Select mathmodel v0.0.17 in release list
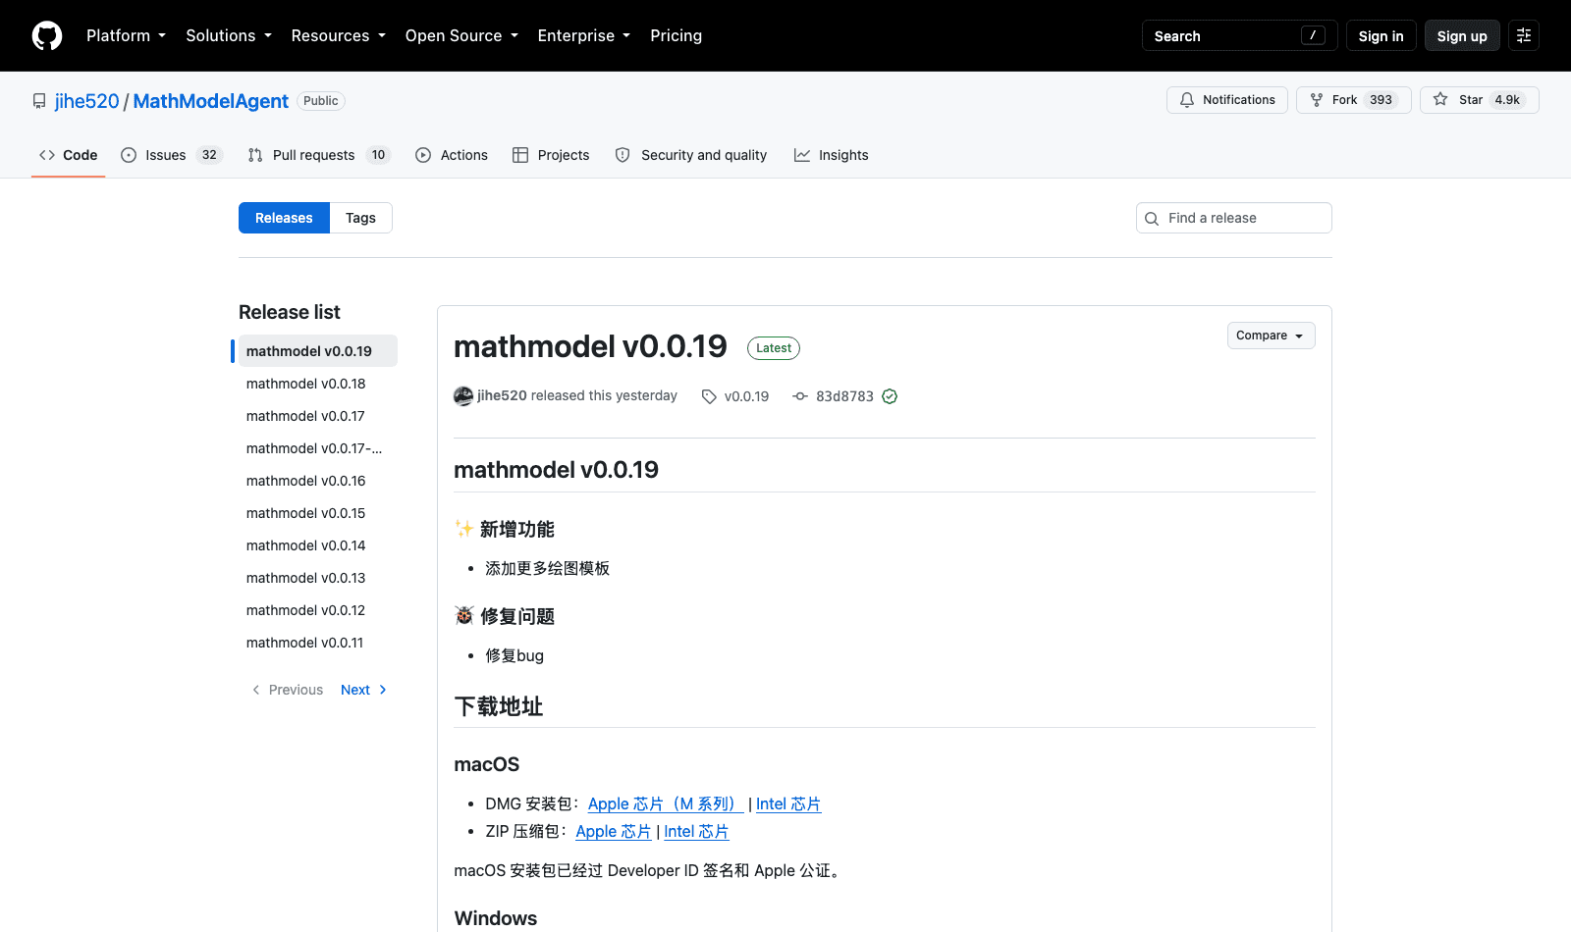This screenshot has width=1571, height=932. 318,416
